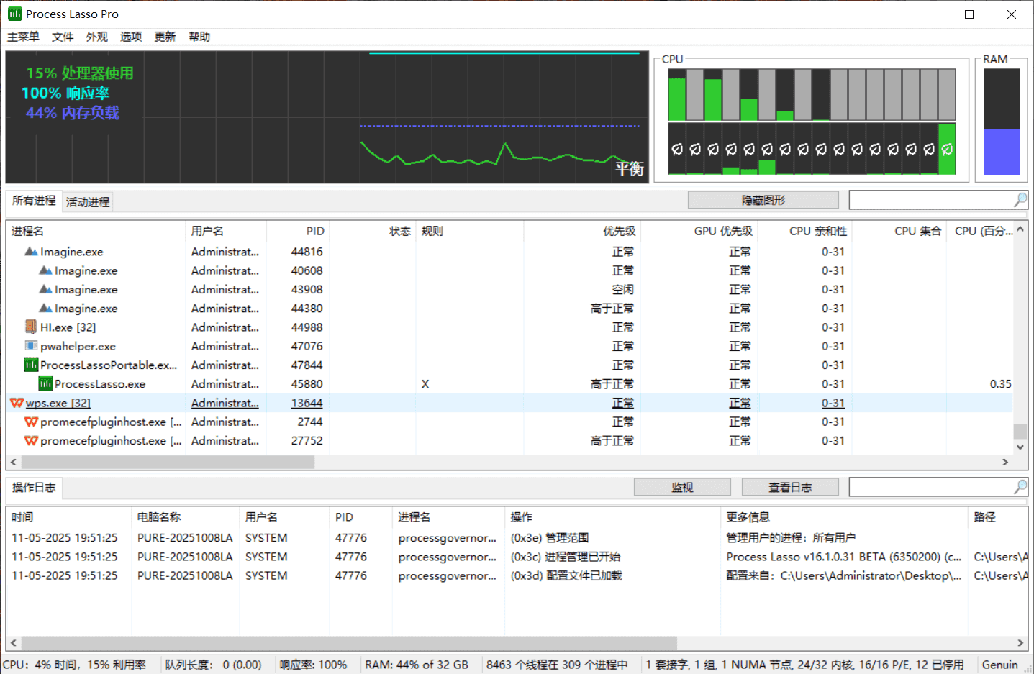The width and height of the screenshot is (1034, 674).
Task: Click the Imagine.exe mountain icon
Action: pos(31,251)
